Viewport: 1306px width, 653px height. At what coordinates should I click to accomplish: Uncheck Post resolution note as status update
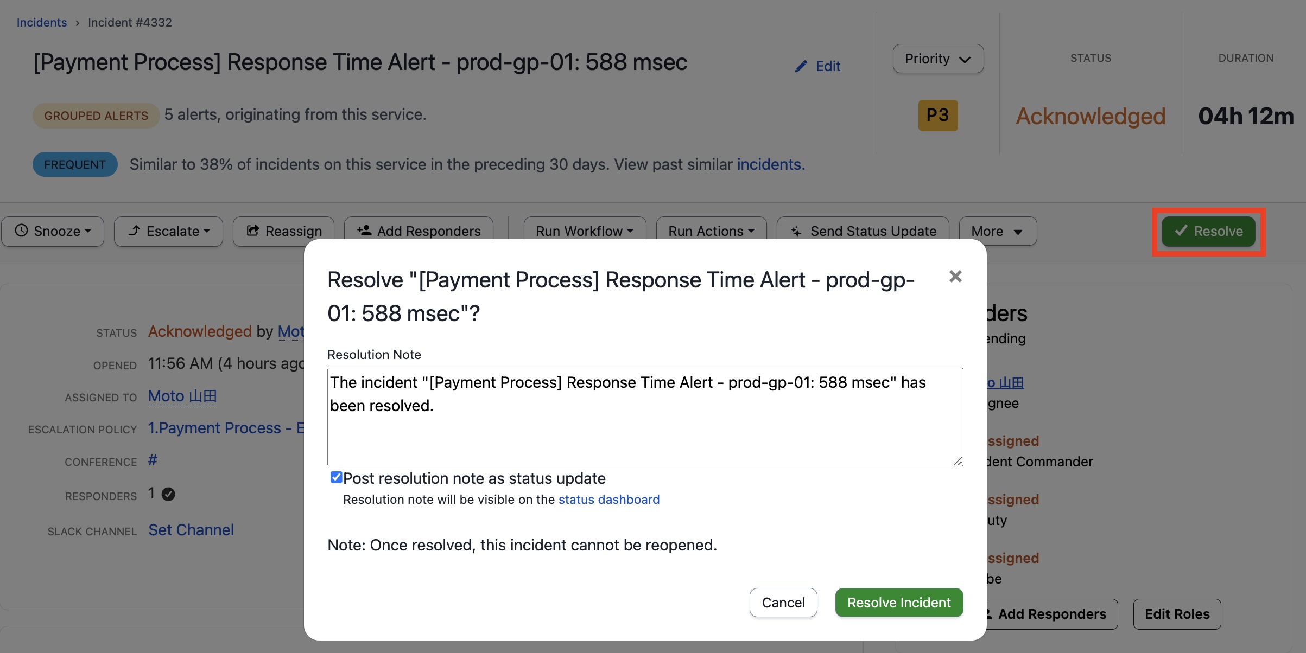click(x=336, y=477)
